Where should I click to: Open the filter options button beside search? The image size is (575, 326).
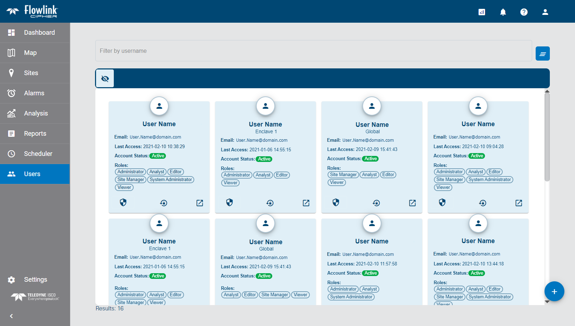pyautogui.click(x=543, y=54)
